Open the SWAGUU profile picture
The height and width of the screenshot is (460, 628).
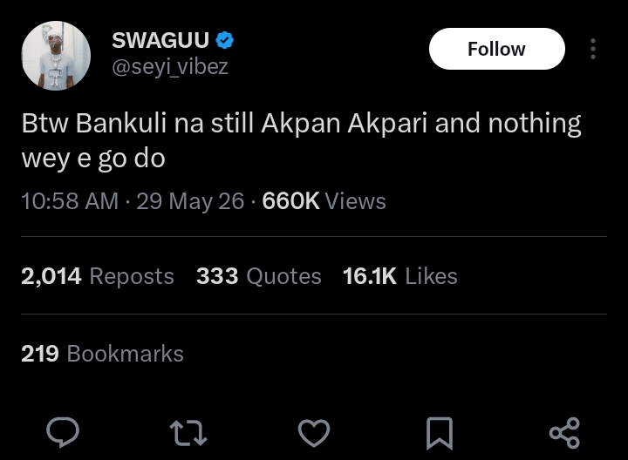tap(56, 56)
